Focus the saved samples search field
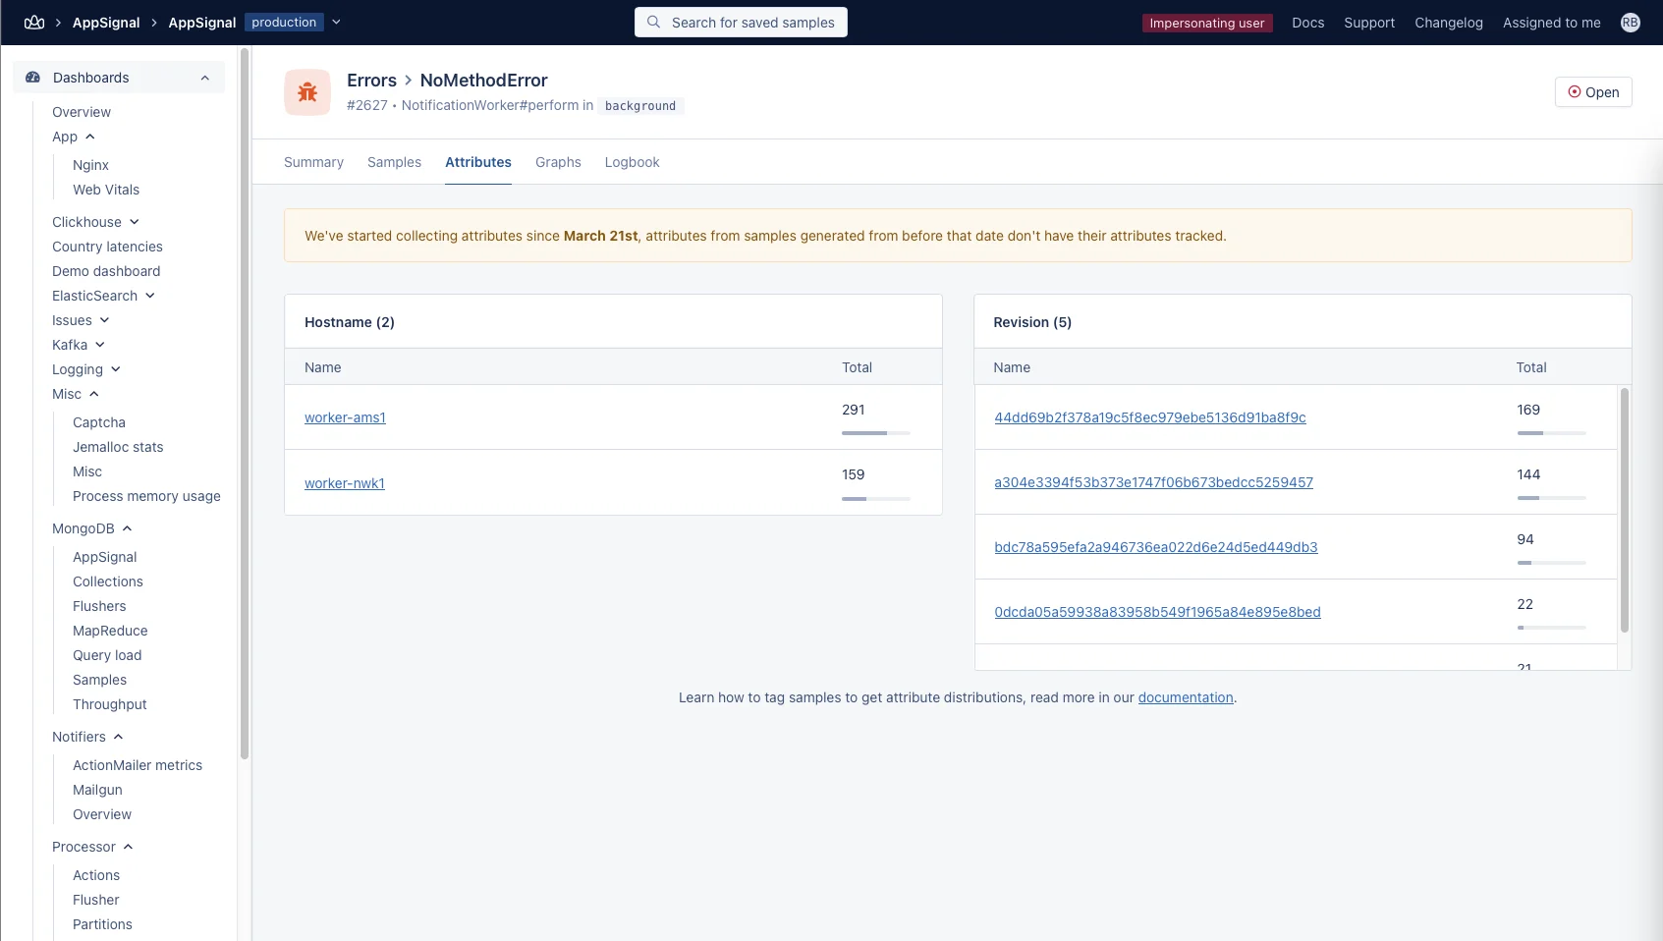Viewport: 1663px width, 941px height. pyautogui.click(x=741, y=22)
